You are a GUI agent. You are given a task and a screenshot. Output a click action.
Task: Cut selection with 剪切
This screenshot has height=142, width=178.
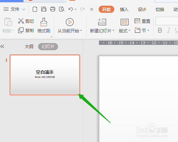click(x=26, y=21)
